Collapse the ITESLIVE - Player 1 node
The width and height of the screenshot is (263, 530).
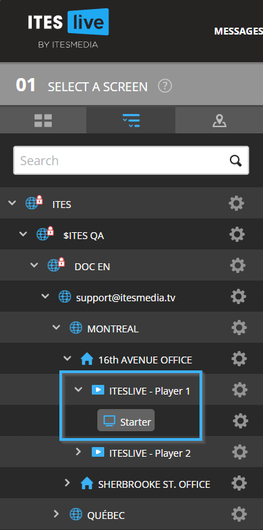tap(78, 390)
